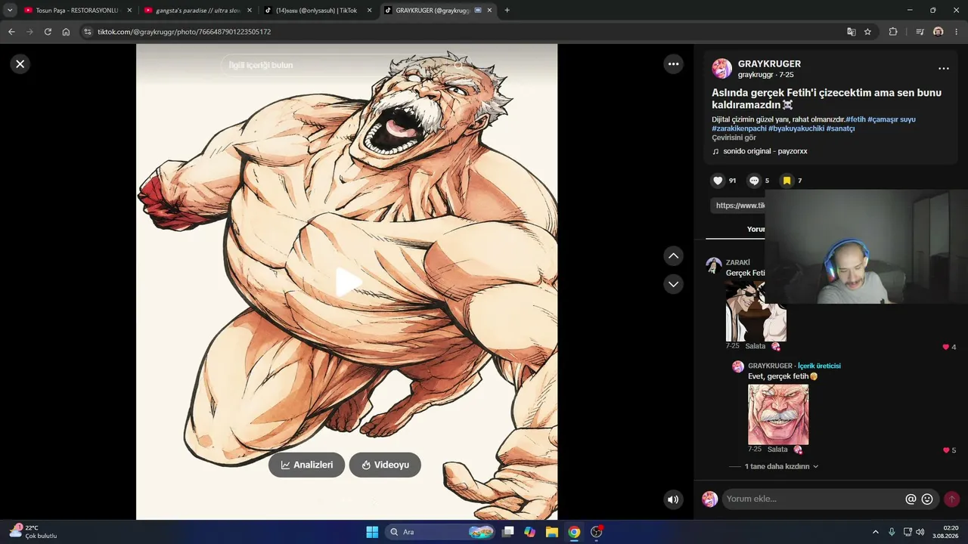Open post options three-dot menu near GRAYKRUGER
The height and width of the screenshot is (544, 968).
click(x=943, y=69)
